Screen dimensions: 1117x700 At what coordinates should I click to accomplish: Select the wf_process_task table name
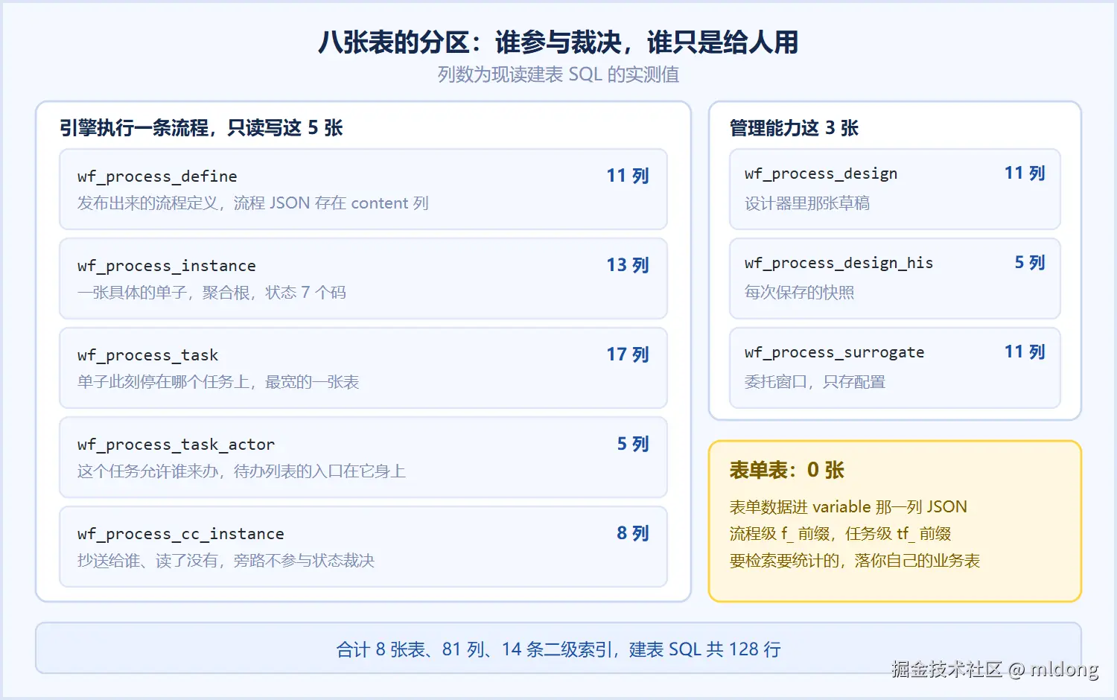(148, 355)
